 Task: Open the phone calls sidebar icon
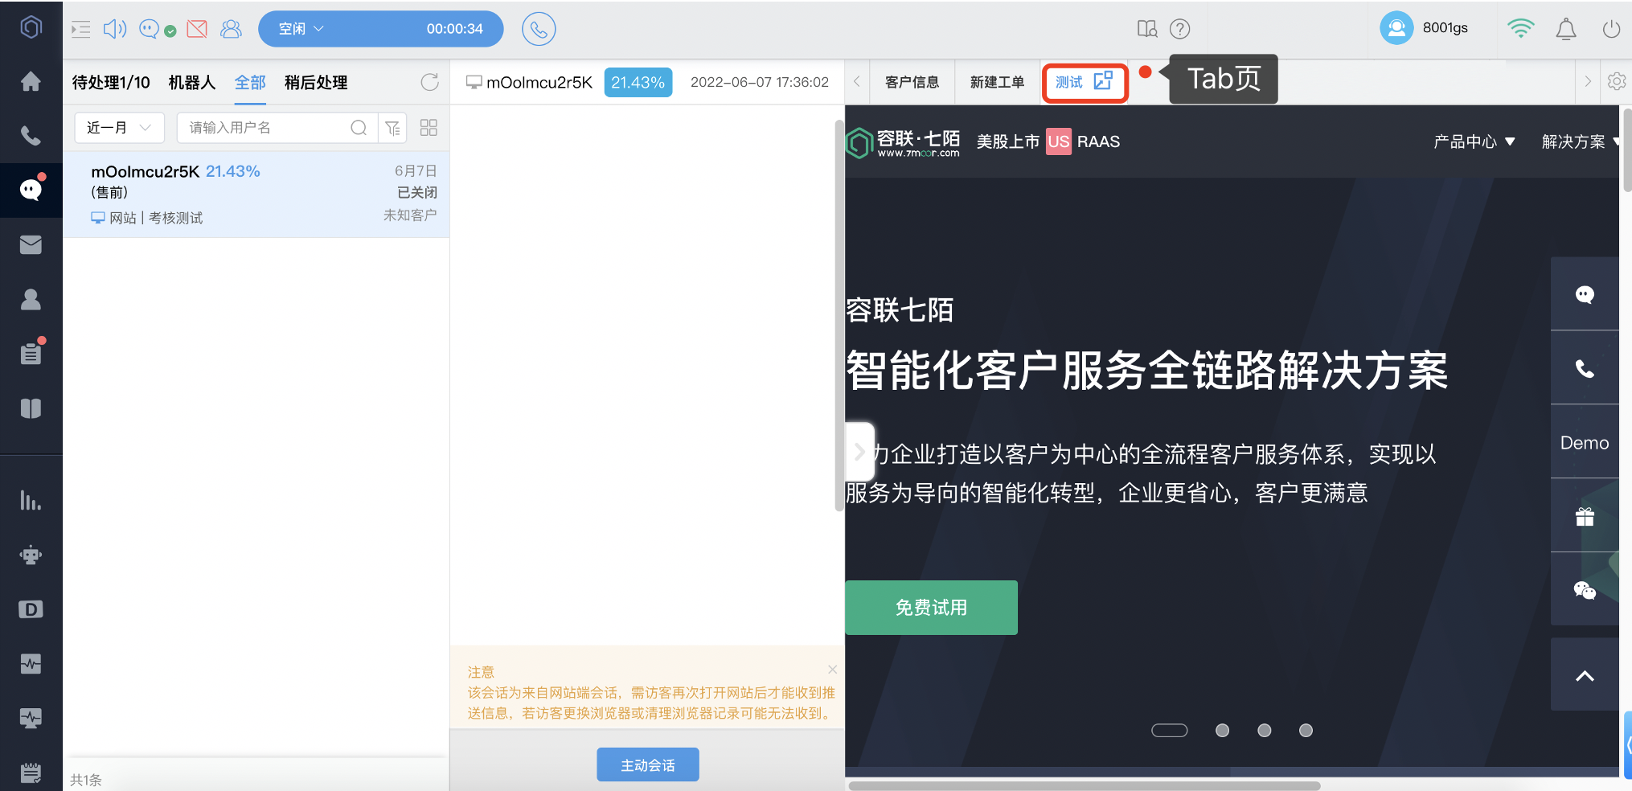point(31,136)
